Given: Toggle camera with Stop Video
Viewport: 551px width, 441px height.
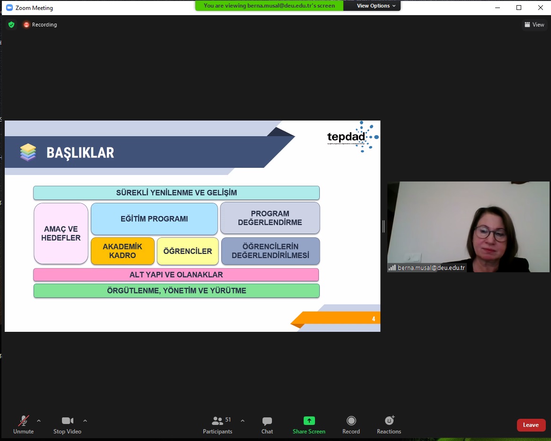Looking at the screenshot, I should pyautogui.click(x=67, y=421).
